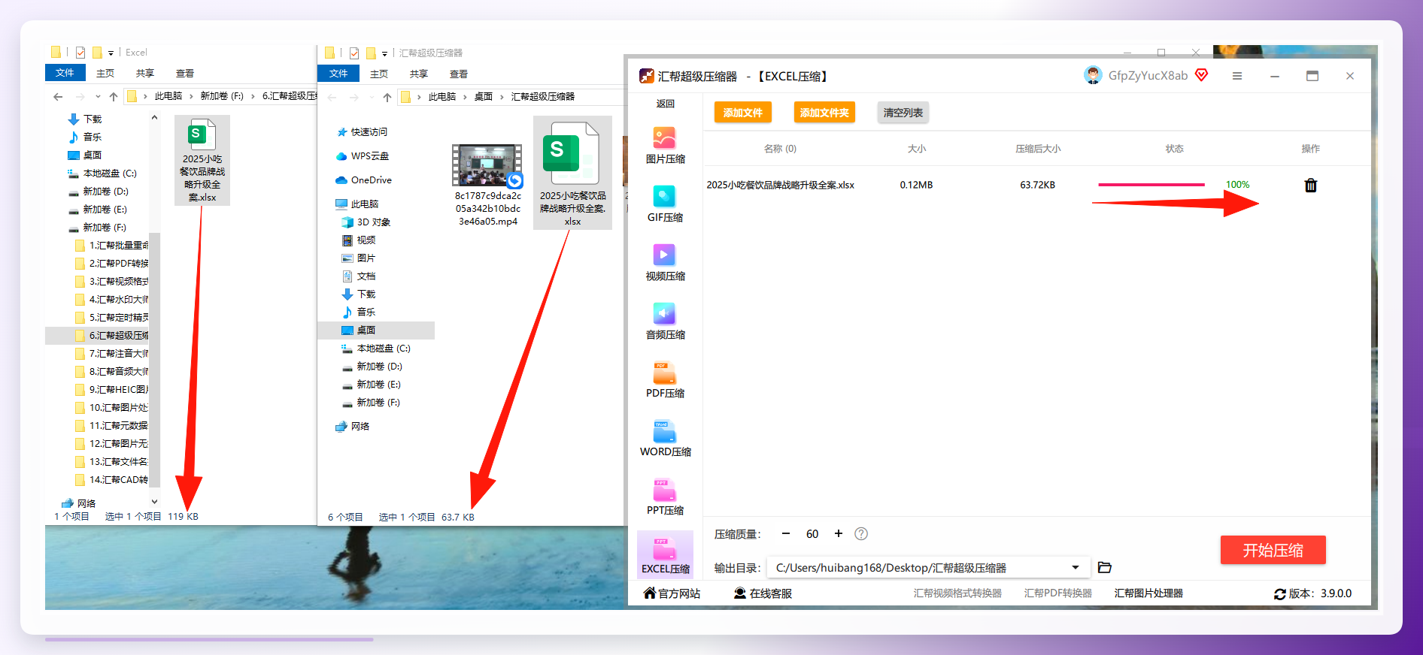The width and height of the screenshot is (1423, 655).
Task: Go up one level in Excel explorer
Action: (114, 97)
